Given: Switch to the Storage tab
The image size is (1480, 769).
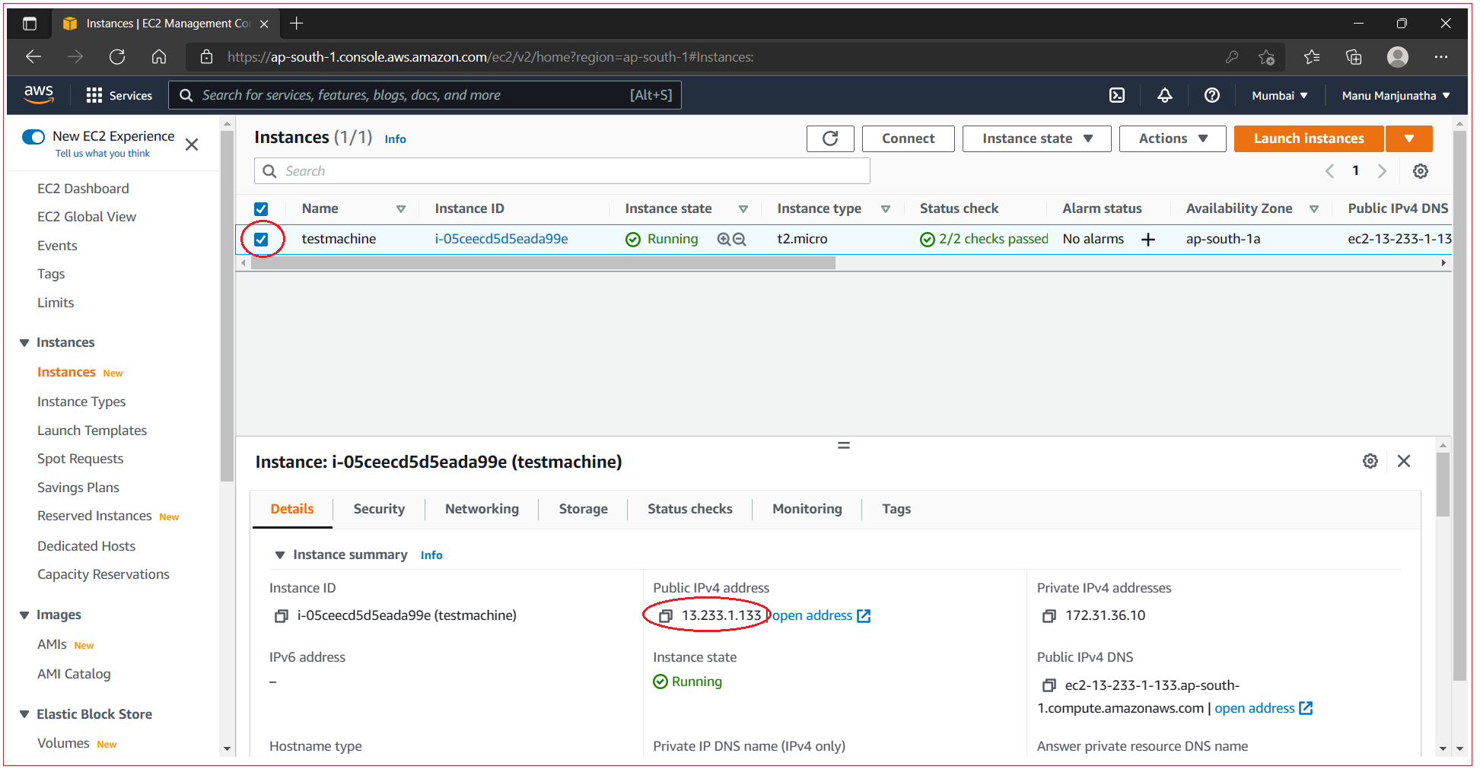Looking at the screenshot, I should (583, 509).
